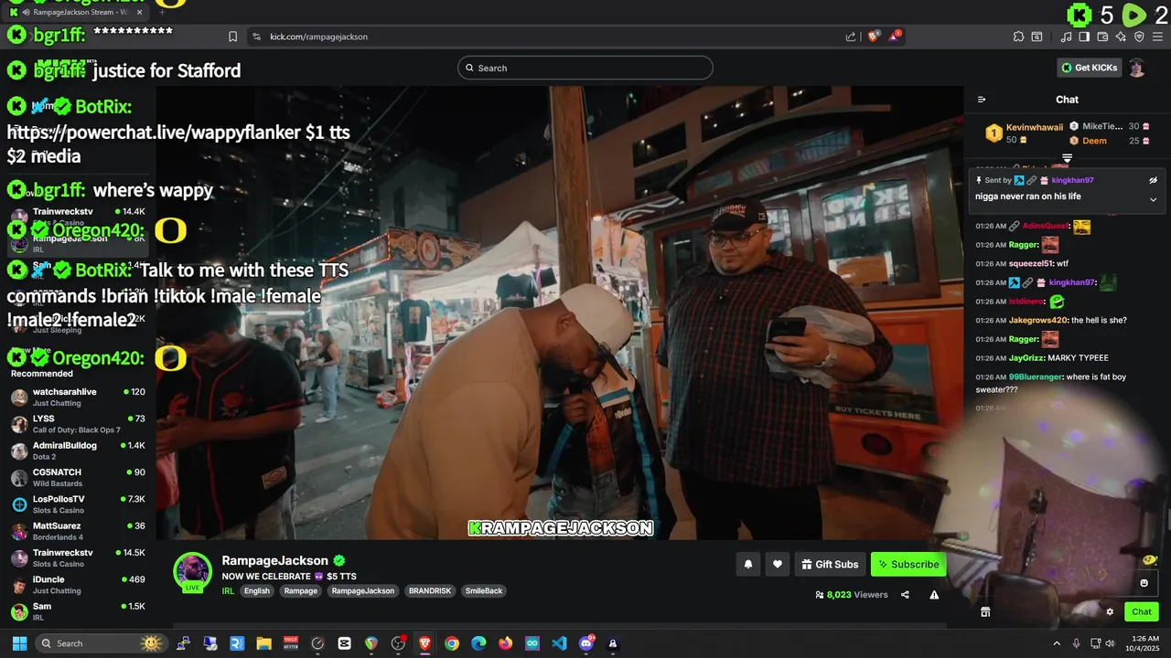Open the browser hamburger main menu
The width and height of the screenshot is (1171, 658).
point(1157,37)
